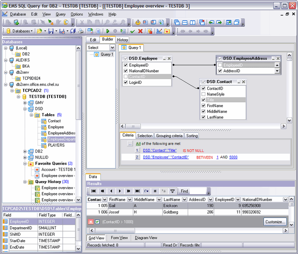This screenshot has height=254, width=298.
Task: Remove the ContactID filter with red X
Action: click(x=91, y=222)
